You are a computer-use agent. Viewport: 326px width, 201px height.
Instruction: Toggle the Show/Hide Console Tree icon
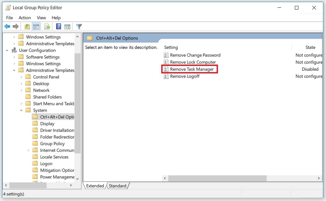pos(36,26)
